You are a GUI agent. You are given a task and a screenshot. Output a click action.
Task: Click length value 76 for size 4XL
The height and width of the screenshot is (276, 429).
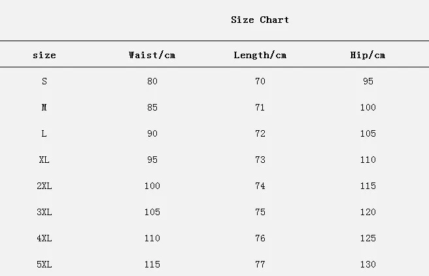[260, 238]
